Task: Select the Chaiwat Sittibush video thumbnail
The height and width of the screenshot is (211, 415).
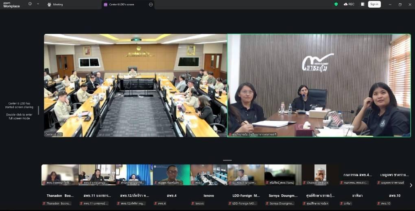Action: [x=320, y=174]
